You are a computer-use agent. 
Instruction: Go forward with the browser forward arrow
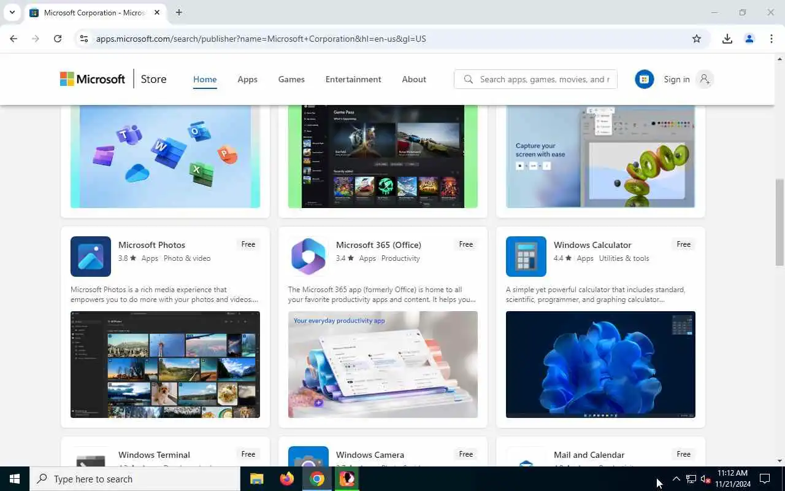[x=36, y=39]
